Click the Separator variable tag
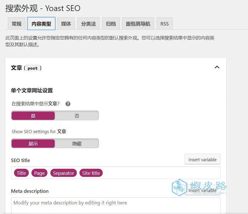This screenshot has width=248, height=214. coord(63,173)
